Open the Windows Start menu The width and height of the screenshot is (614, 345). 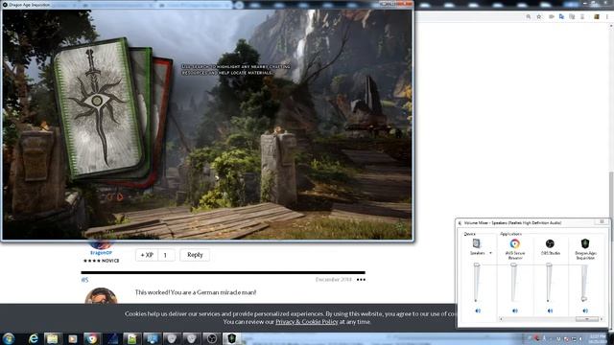pyautogui.click(x=9, y=338)
